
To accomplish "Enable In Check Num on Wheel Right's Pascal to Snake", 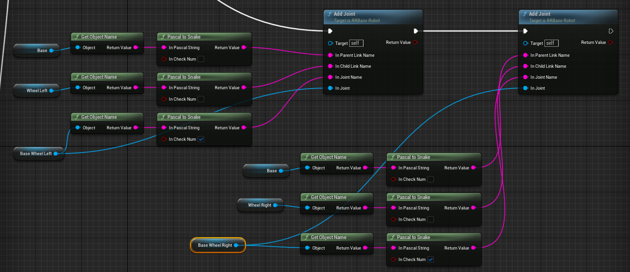I will click(x=431, y=220).
